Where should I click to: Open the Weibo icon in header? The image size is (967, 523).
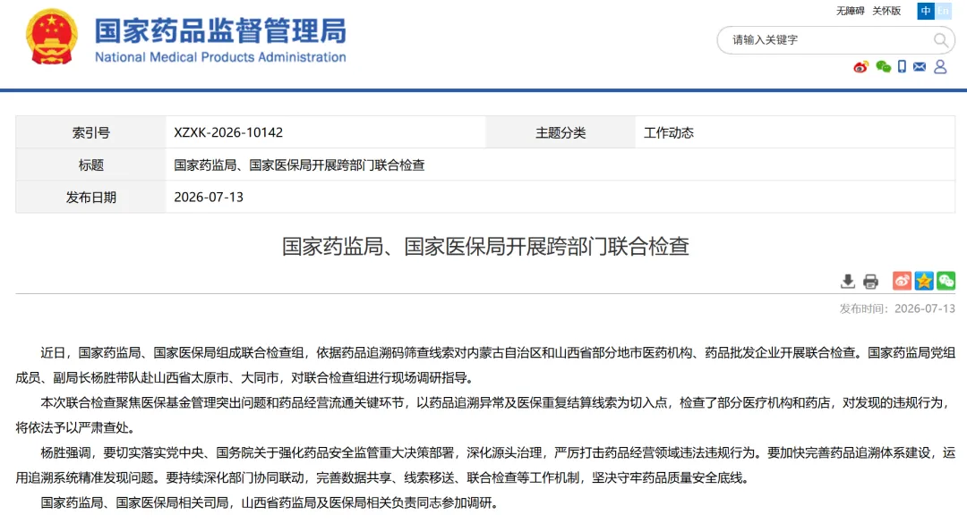tap(860, 67)
